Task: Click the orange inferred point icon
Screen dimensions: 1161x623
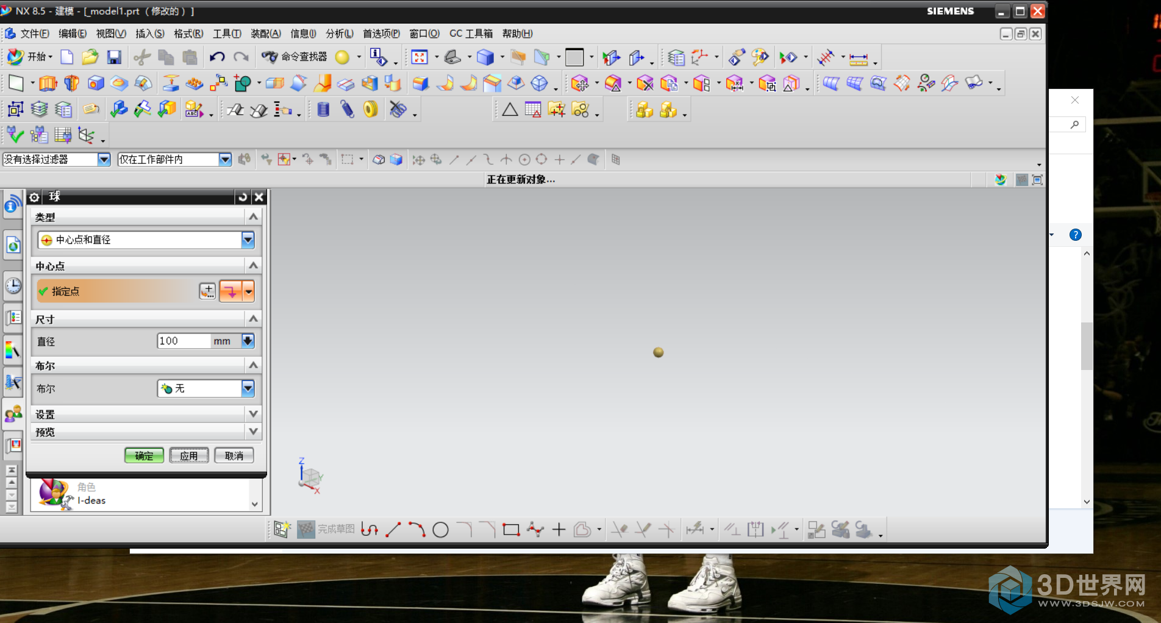Action: (230, 291)
